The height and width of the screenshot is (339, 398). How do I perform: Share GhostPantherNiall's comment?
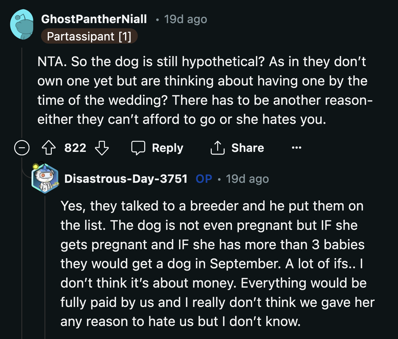click(x=237, y=148)
